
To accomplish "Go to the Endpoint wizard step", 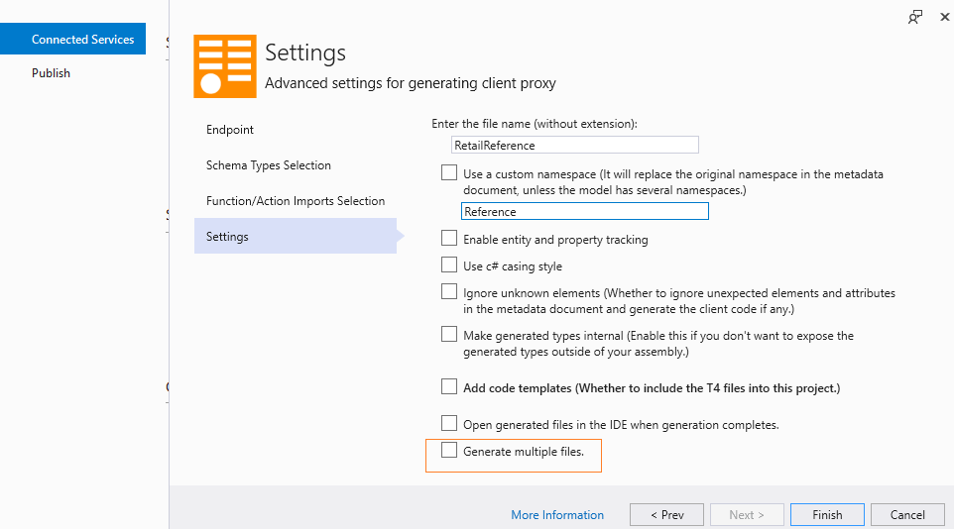I will [230, 130].
